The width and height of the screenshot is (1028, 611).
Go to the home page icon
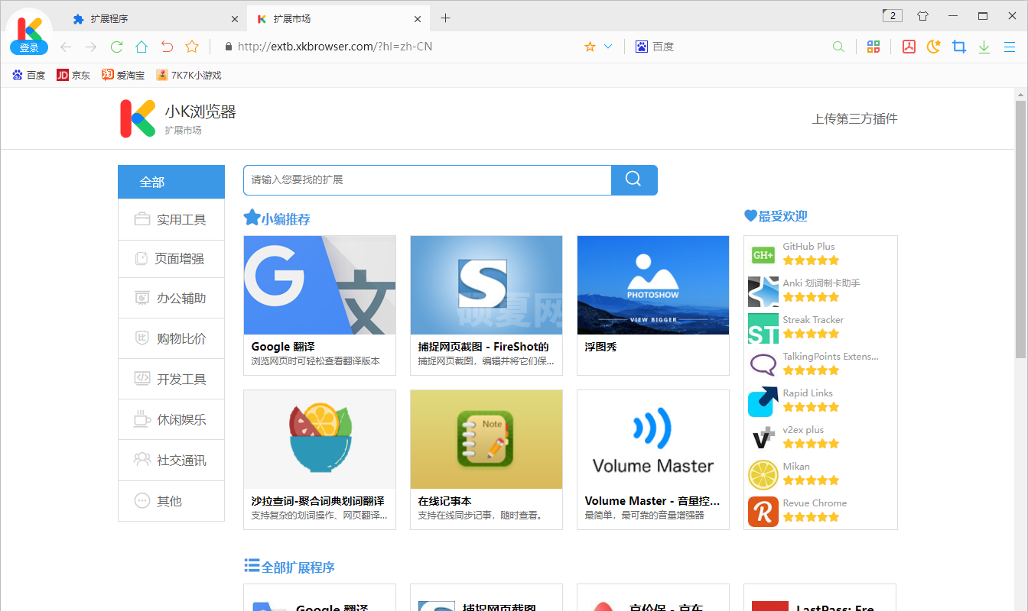142,47
